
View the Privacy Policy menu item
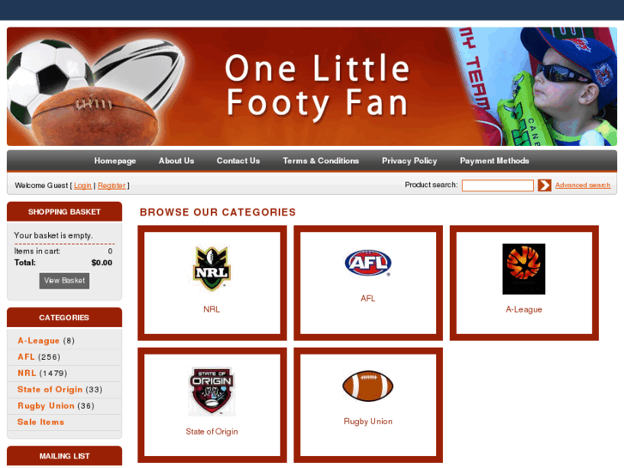pos(409,161)
